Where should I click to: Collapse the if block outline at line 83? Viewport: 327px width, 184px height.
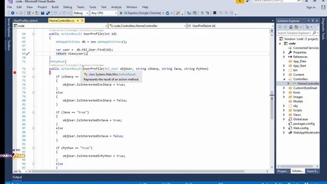(33, 112)
